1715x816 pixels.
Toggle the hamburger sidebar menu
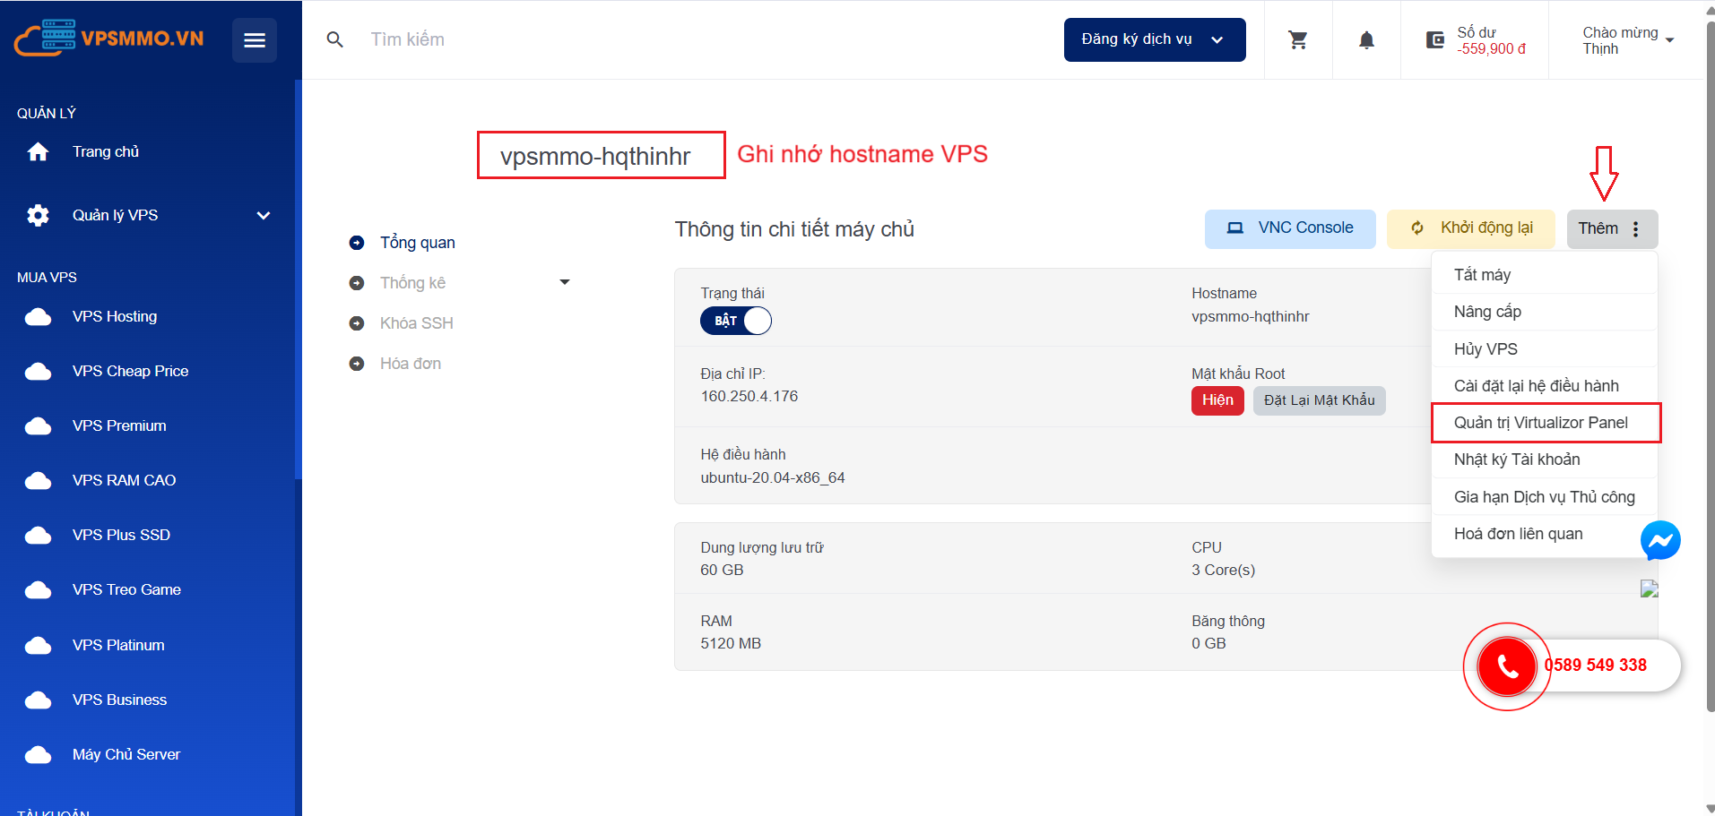click(255, 40)
